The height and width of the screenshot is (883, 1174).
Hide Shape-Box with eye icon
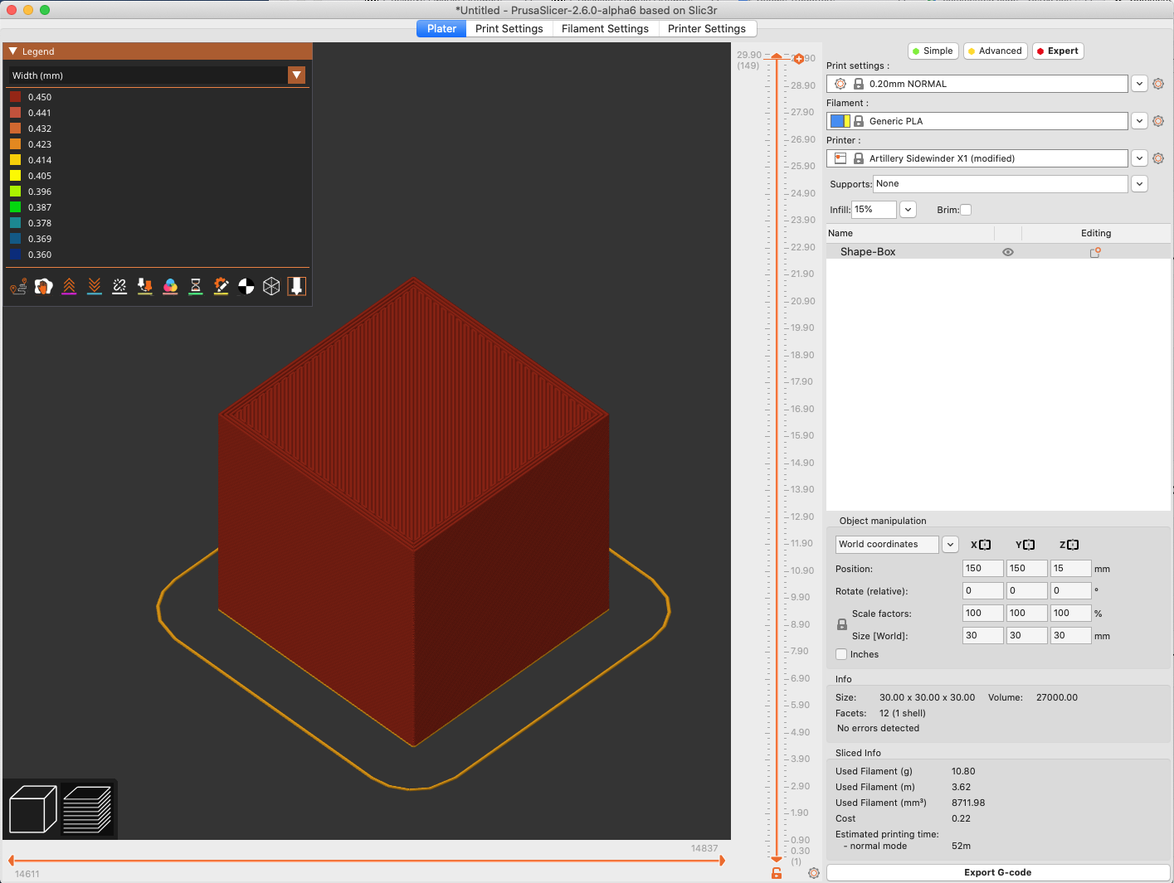click(x=1008, y=252)
